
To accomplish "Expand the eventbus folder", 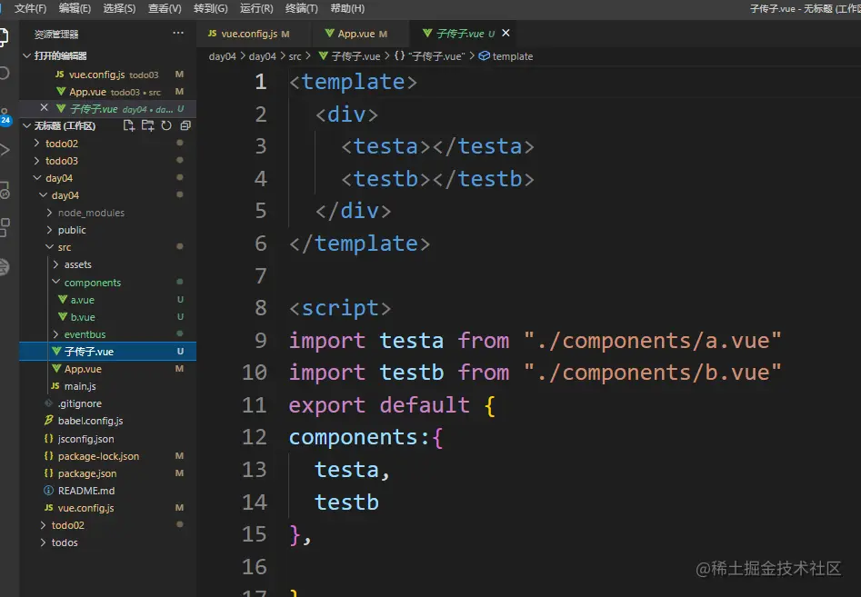I will click(55, 334).
